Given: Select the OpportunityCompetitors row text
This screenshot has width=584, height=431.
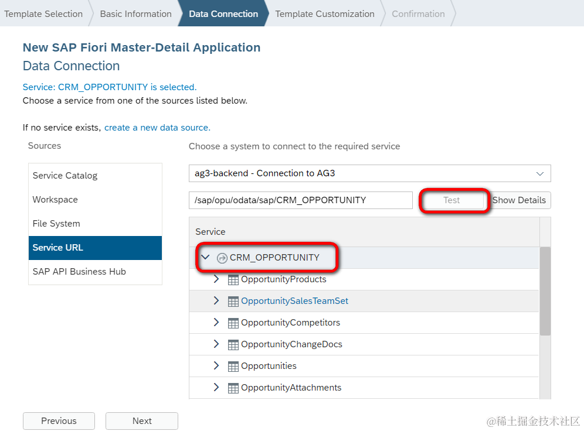Looking at the screenshot, I should pos(290,323).
